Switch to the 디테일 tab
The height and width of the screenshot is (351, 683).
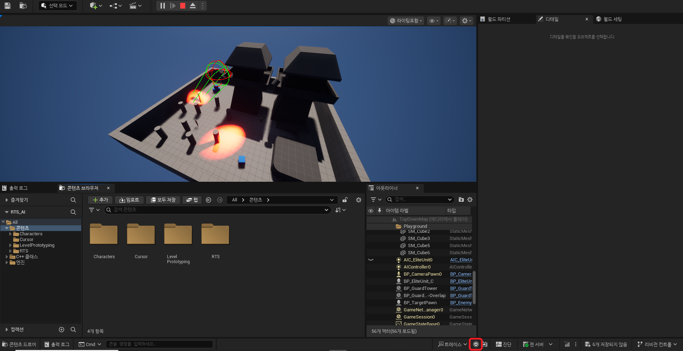pos(552,19)
